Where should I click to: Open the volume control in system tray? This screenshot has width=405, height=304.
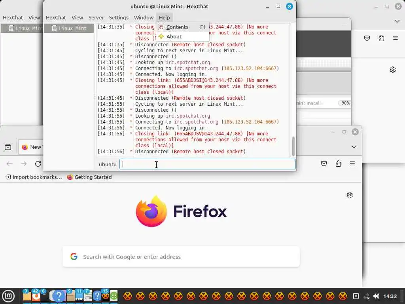click(x=377, y=296)
